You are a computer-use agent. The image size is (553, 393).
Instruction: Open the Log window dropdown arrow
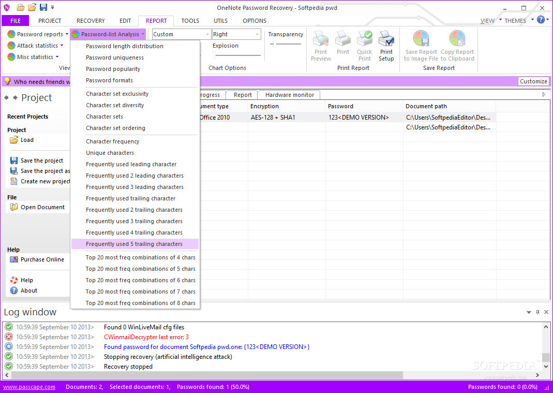(529, 313)
